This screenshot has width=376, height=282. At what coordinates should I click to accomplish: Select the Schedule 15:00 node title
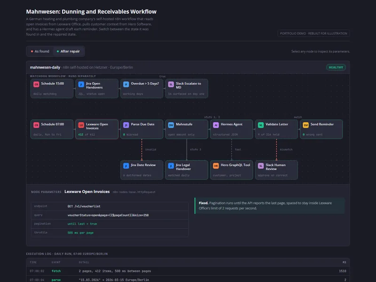[53, 84]
